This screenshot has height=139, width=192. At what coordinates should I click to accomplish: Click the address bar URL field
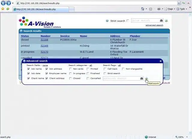[97, 3]
